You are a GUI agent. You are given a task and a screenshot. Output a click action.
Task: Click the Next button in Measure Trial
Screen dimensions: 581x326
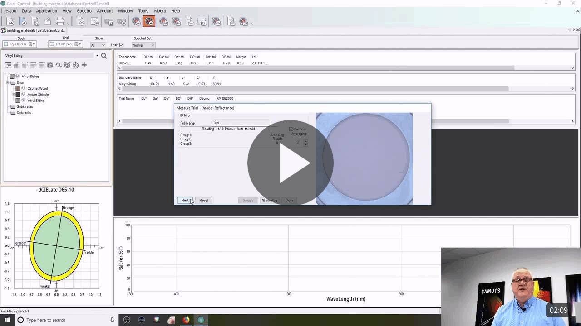(x=185, y=200)
